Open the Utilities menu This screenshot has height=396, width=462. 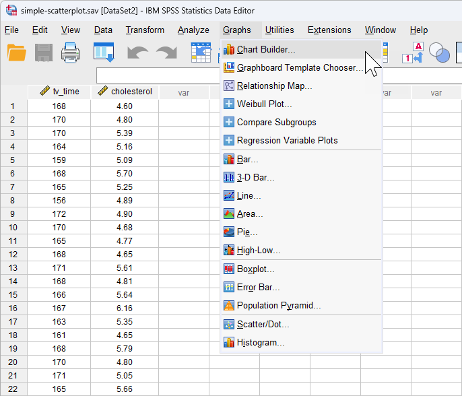pyautogui.click(x=279, y=30)
